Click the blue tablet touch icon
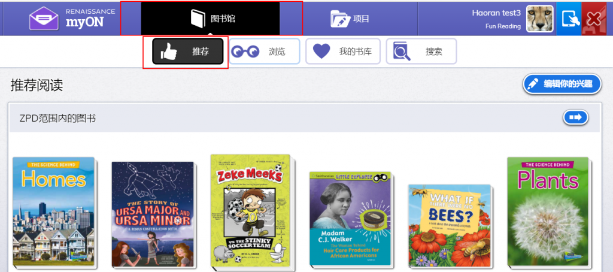This screenshot has height=272, width=613. (x=569, y=19)
